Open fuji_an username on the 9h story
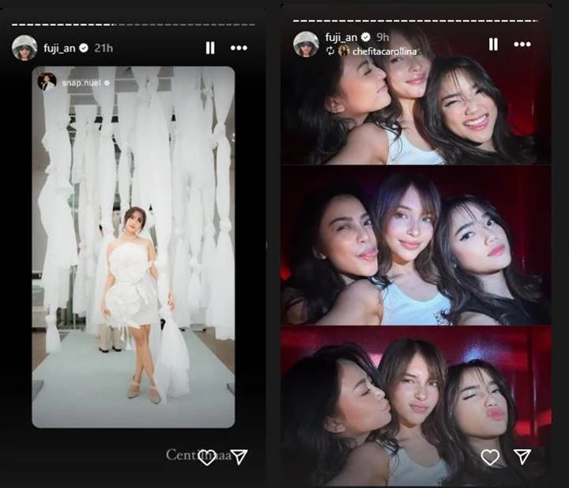This screenshot has width=569, height=488. coord(341,37)
